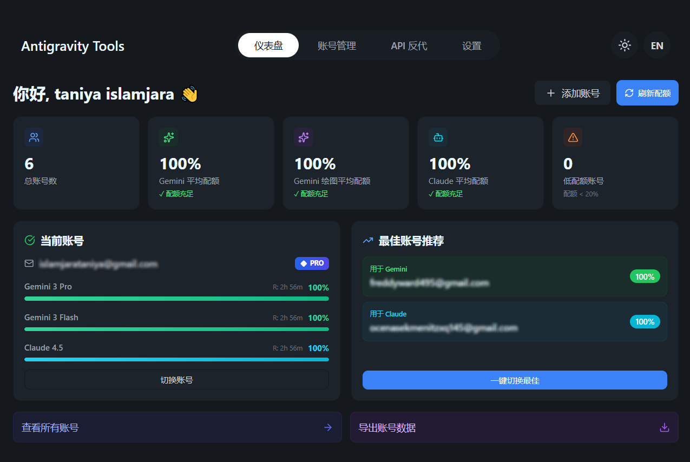The height and width of the screenshot is (462, 690).
Task: Click the Gemini 3 Pro quota progress bar
Action: point(176,299)
